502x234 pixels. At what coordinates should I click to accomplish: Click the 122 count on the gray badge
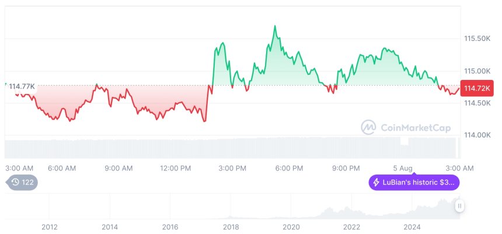point(28,182)
